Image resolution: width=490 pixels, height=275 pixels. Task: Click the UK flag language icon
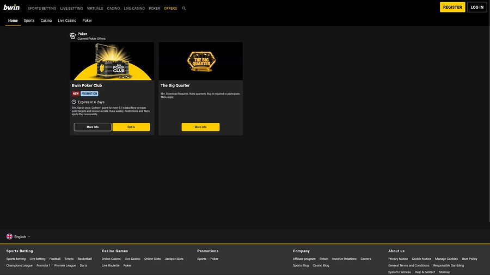click(x=9, y=236)
